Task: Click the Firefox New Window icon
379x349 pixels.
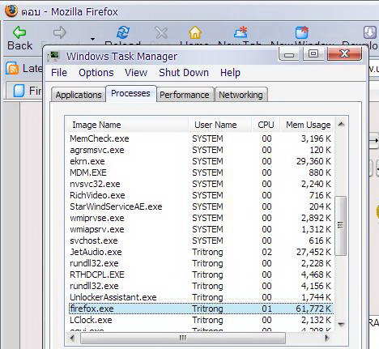Action: coord(302,32)
